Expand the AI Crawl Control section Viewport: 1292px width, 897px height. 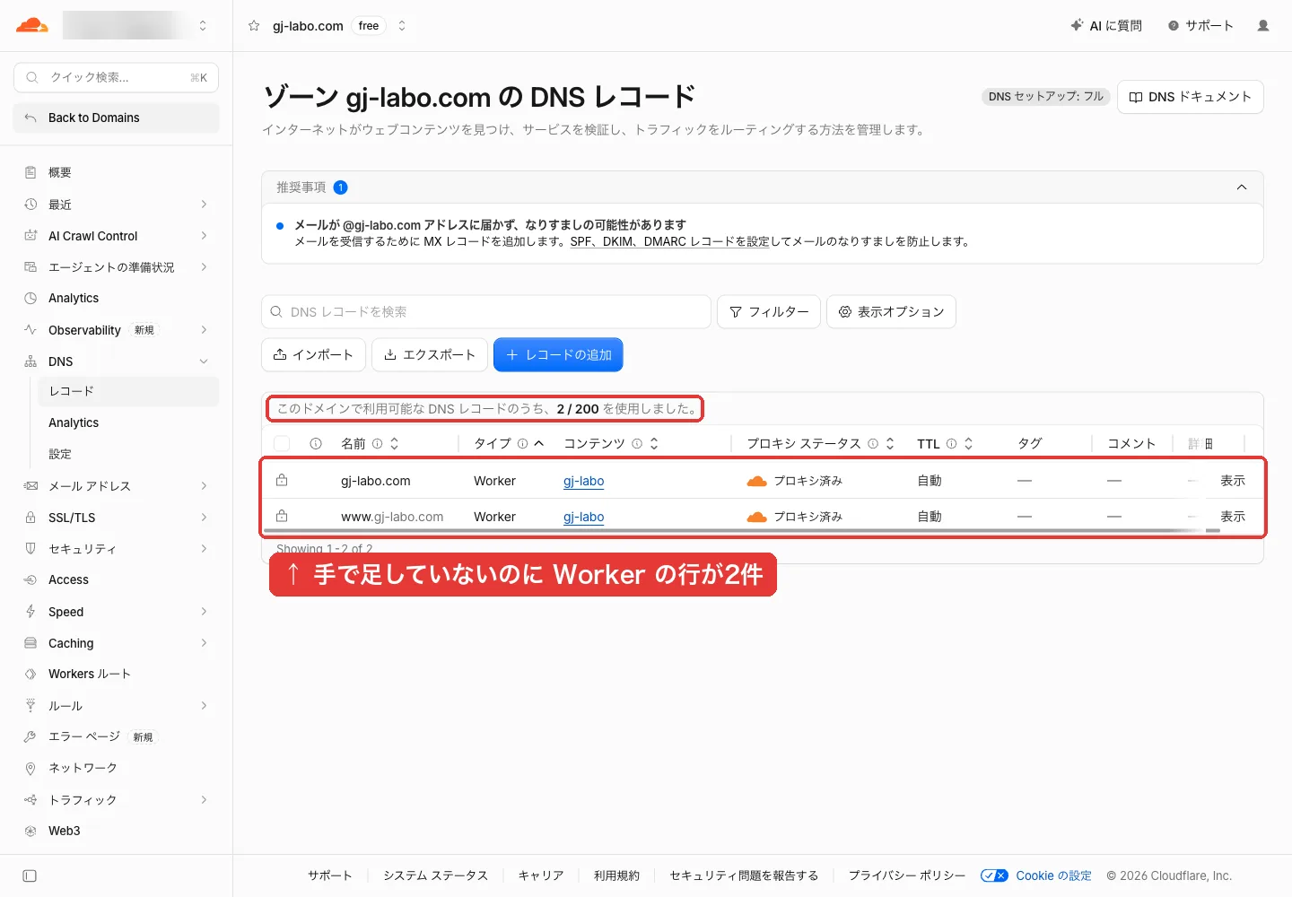(204, 236)
